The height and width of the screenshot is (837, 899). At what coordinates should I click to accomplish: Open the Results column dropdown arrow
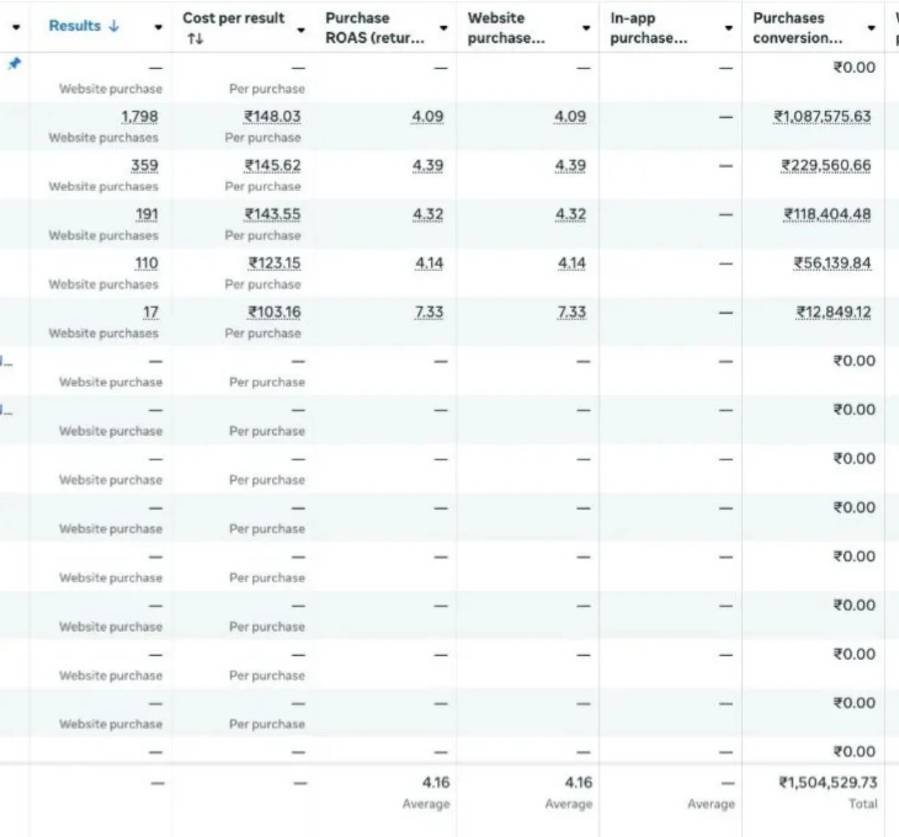(159, 27)
